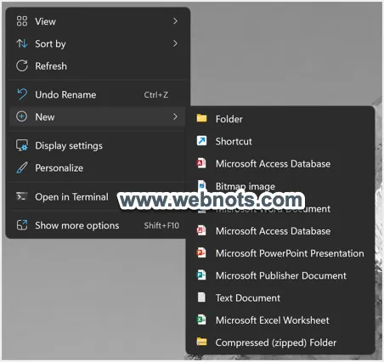
Task: Click the Refresh circular arrow icon
Action: click(x=22, y=66)
